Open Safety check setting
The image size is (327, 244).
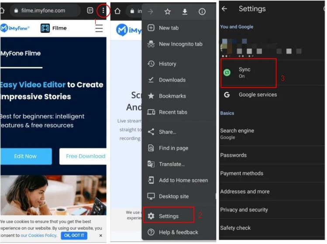[x=272, y=228]
